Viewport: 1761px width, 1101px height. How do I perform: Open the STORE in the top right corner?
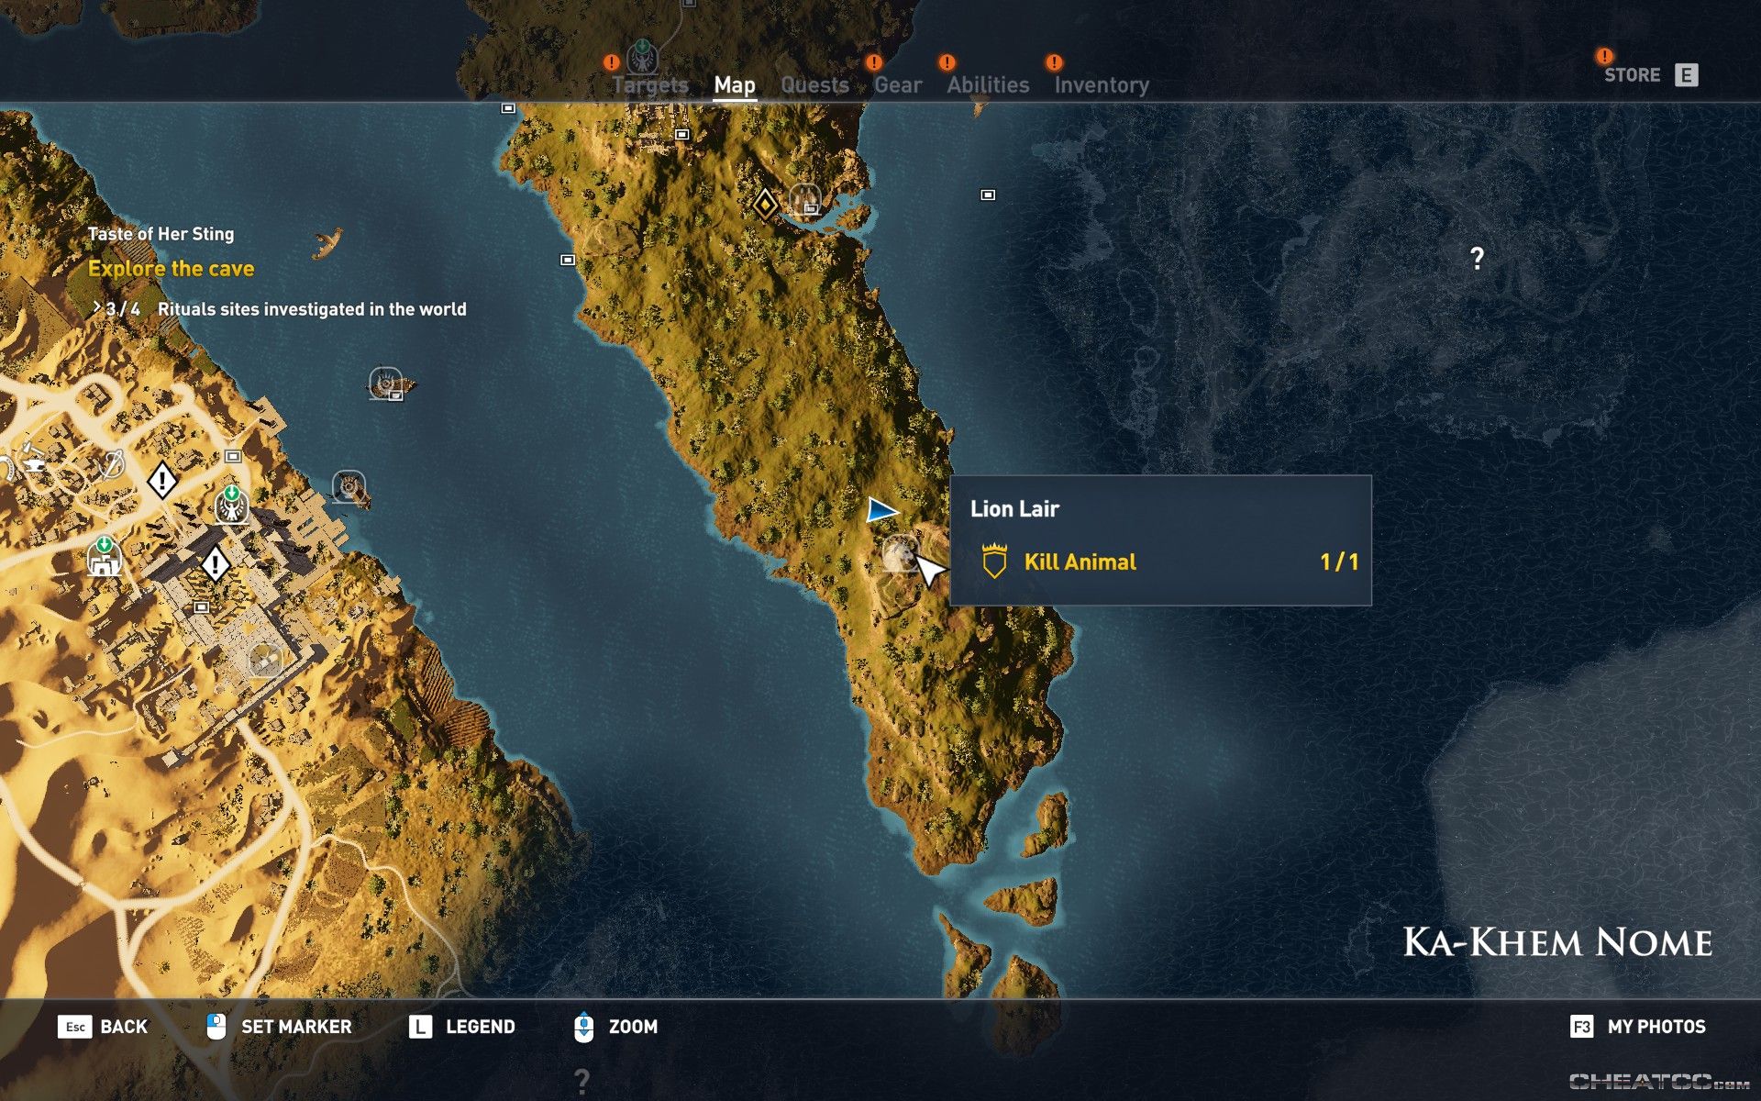[1634, 75]
